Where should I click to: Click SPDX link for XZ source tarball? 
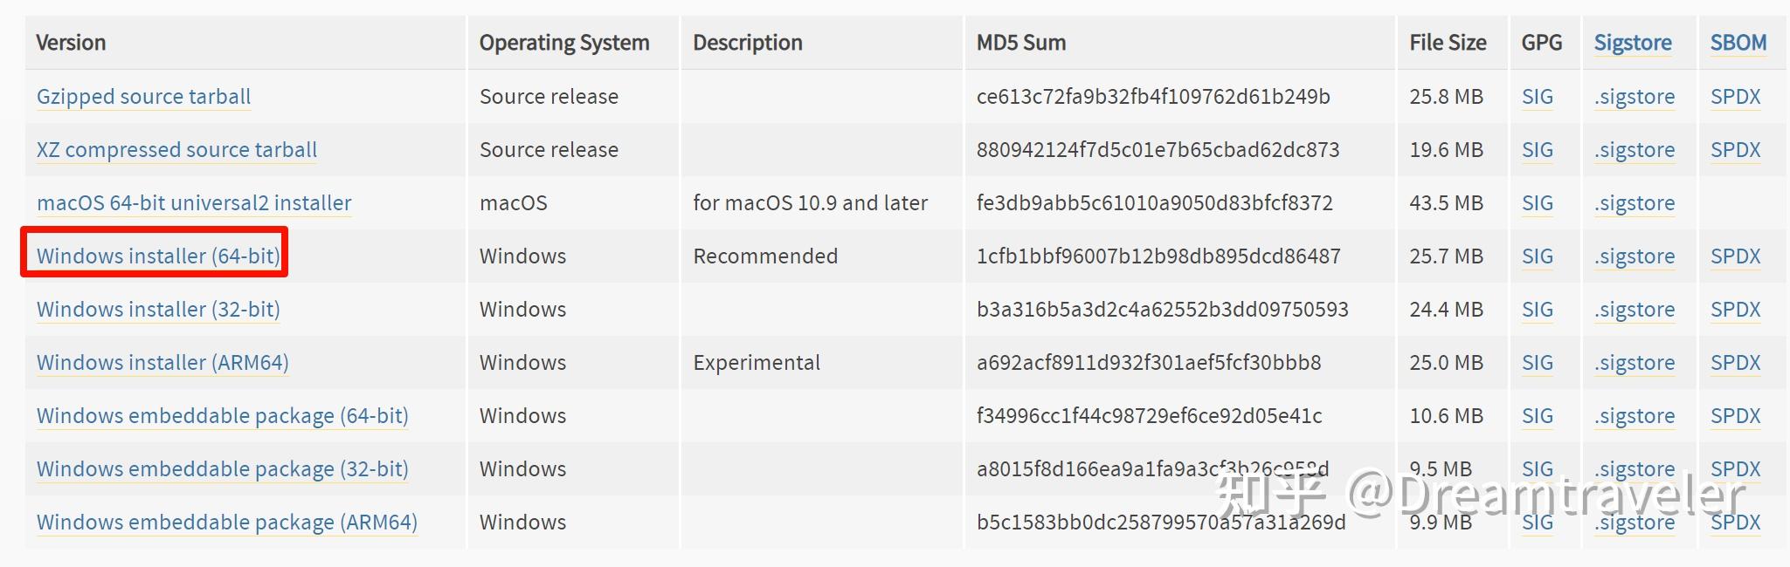pos(1735,149)
